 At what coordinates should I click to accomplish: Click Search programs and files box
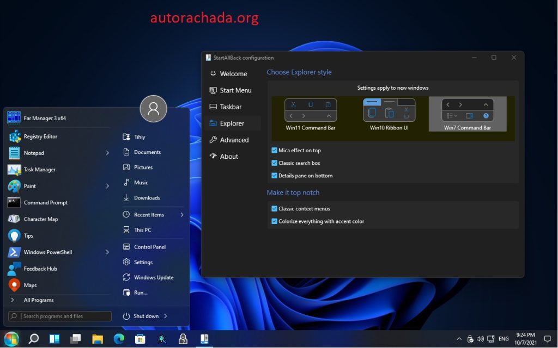(60, 316)
